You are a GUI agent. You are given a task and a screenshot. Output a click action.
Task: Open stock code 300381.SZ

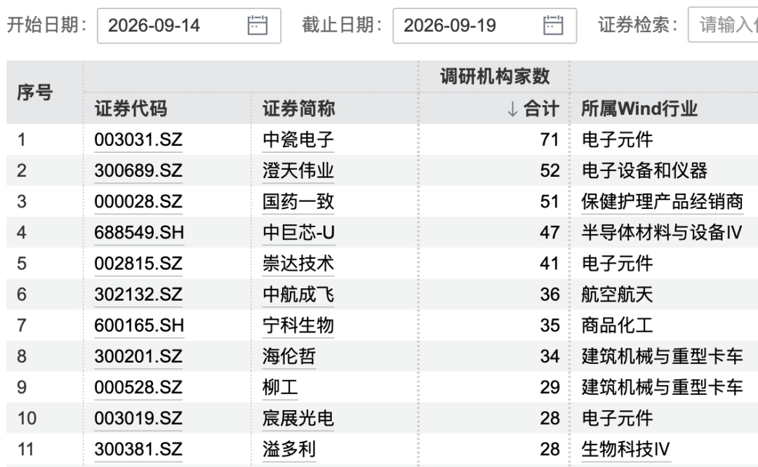click(138, 449)
